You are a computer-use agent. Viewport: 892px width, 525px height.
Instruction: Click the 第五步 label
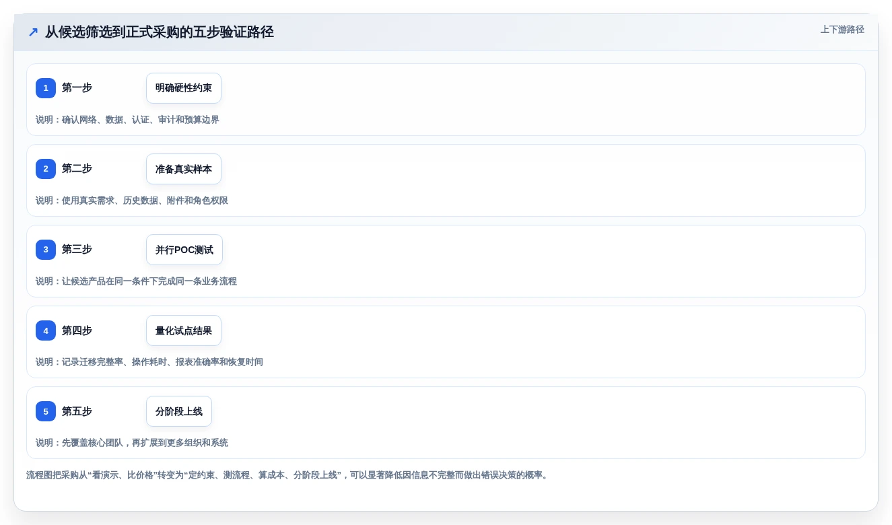point(77,411)
